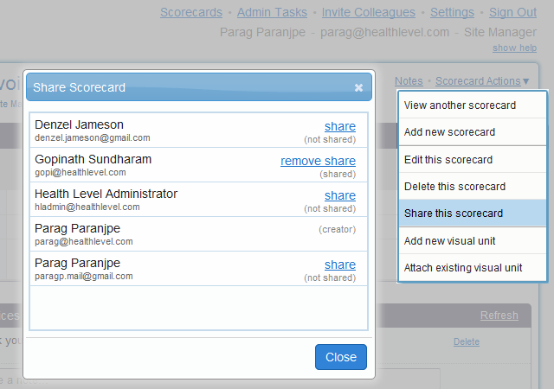Open Admin Tasks in top navigation
The image size is (554, 389).
coord(270,12)
